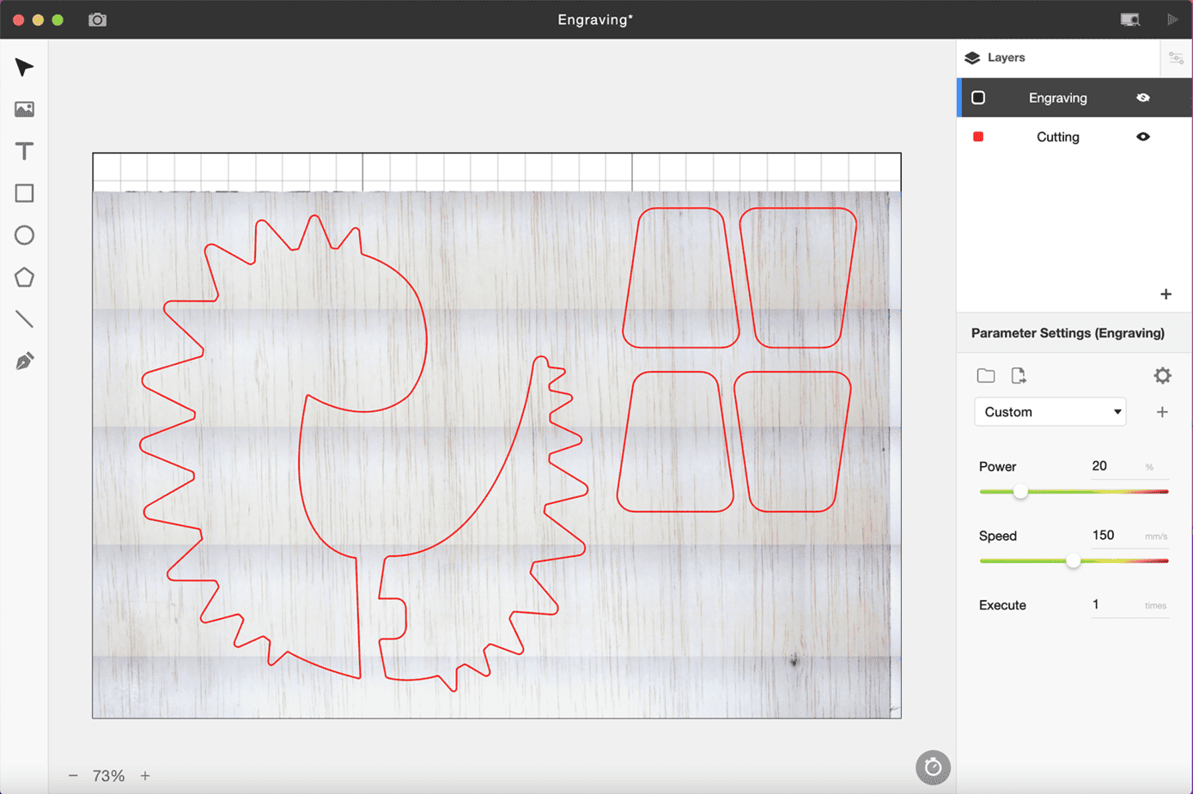
Task: Select the Text tool
Action: [24, 151]
